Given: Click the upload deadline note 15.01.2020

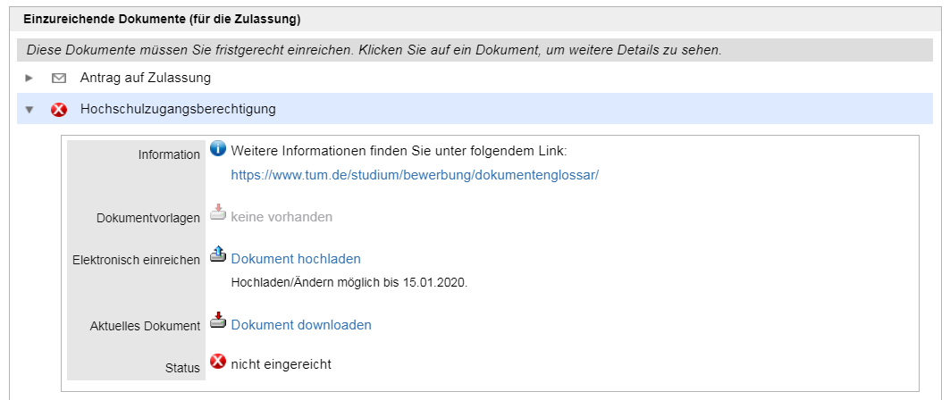Looking at the screenshot, I should [349, 282].
